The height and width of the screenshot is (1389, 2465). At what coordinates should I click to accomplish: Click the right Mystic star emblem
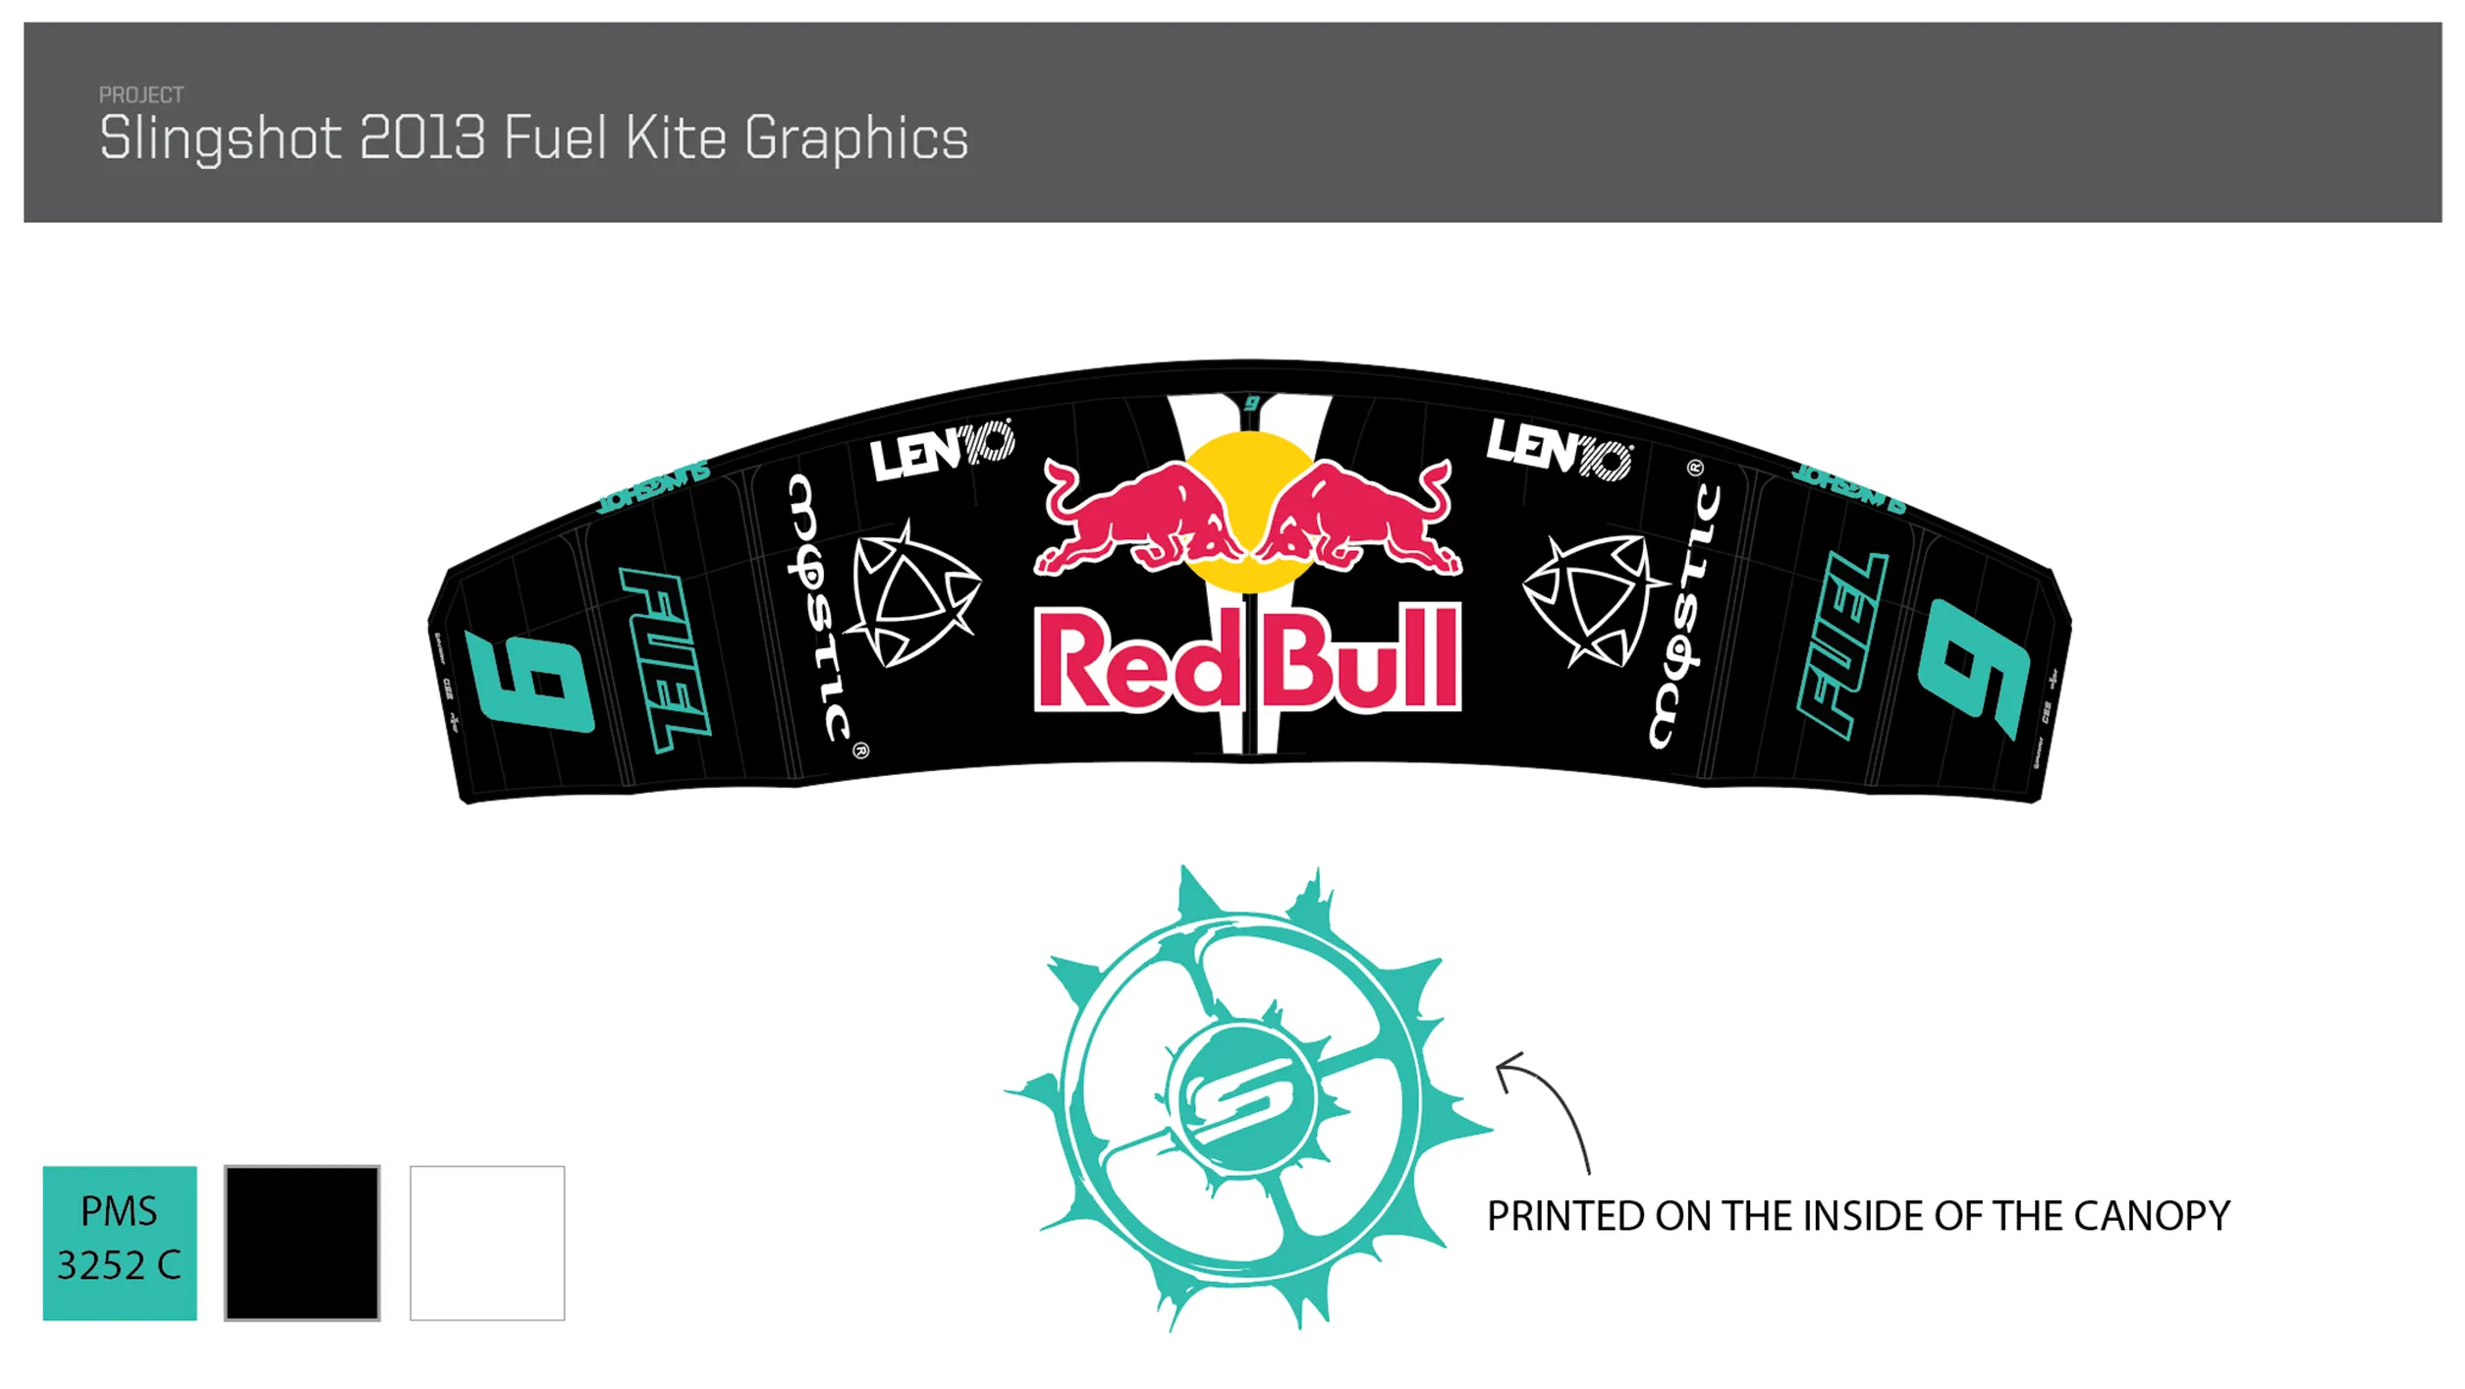click(1593, 599)
